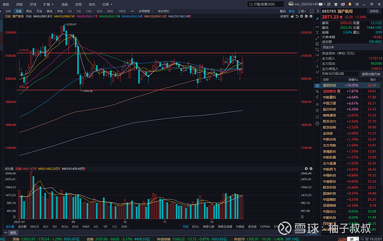Open the mail message icon
383x241 pixels.
pos(343,4)
